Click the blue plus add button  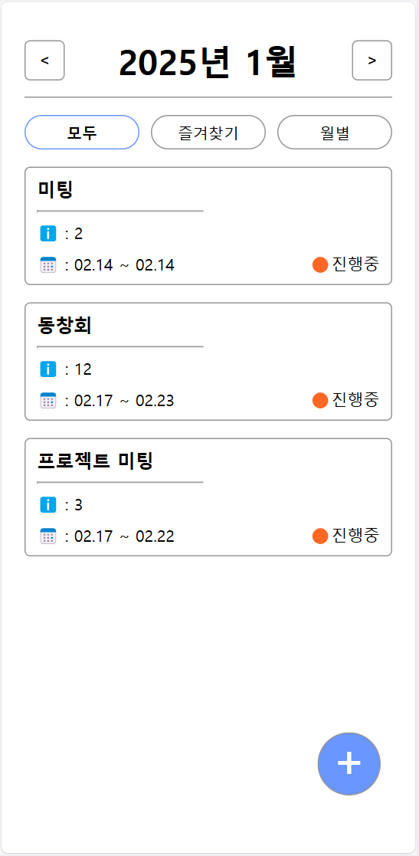coord(349,763)
